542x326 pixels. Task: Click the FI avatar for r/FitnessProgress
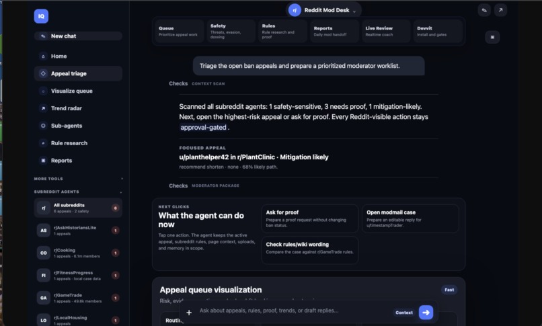click(x=44, y=275)
